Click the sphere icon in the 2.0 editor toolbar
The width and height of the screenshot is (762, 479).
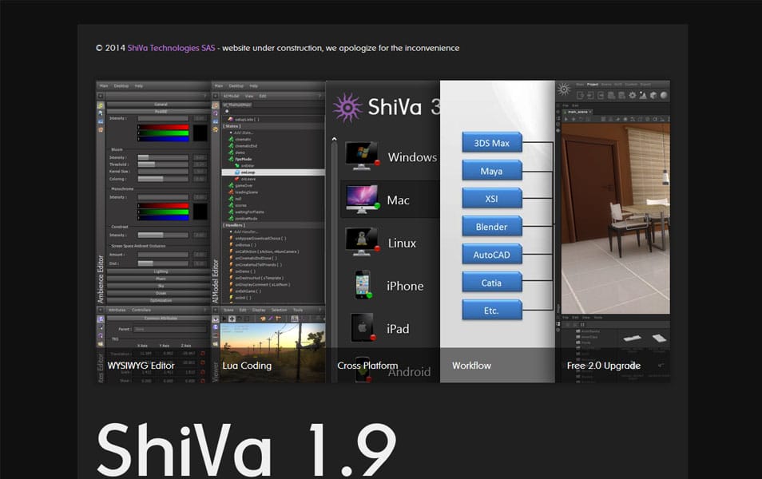click(x=664, y=95)
